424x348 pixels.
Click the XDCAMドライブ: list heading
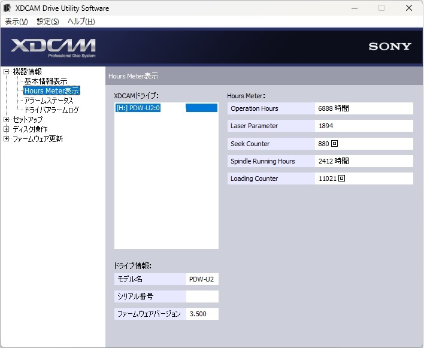pyautogui.click(x=137, y=96)
